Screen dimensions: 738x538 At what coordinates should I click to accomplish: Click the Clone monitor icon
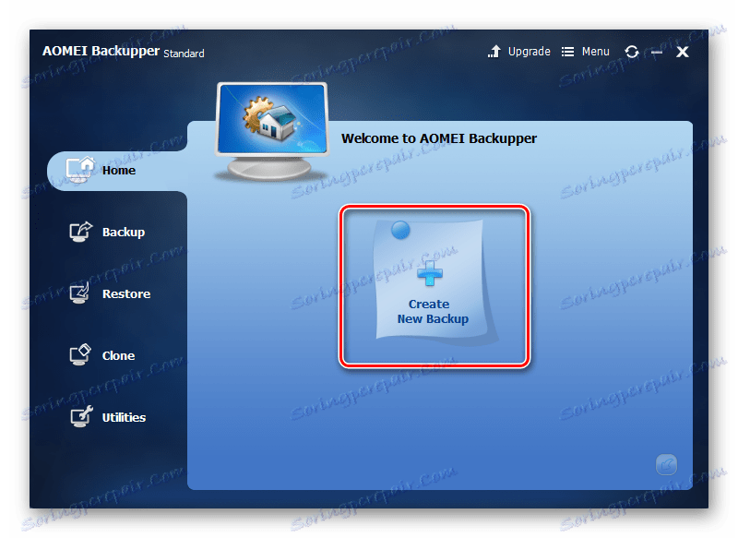click(x=80, y=355)
